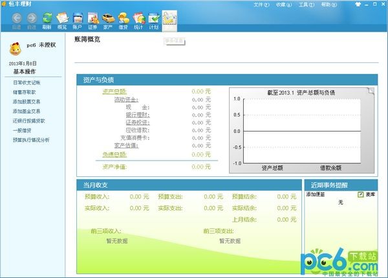The image size is (388, 278).
Task: Open the 借贷 loans coin icon
Action: 124,18
